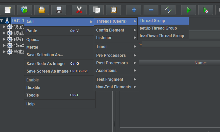
Task: Click the gear icon of the 精确 thread group
Action: tap(10, 45)
